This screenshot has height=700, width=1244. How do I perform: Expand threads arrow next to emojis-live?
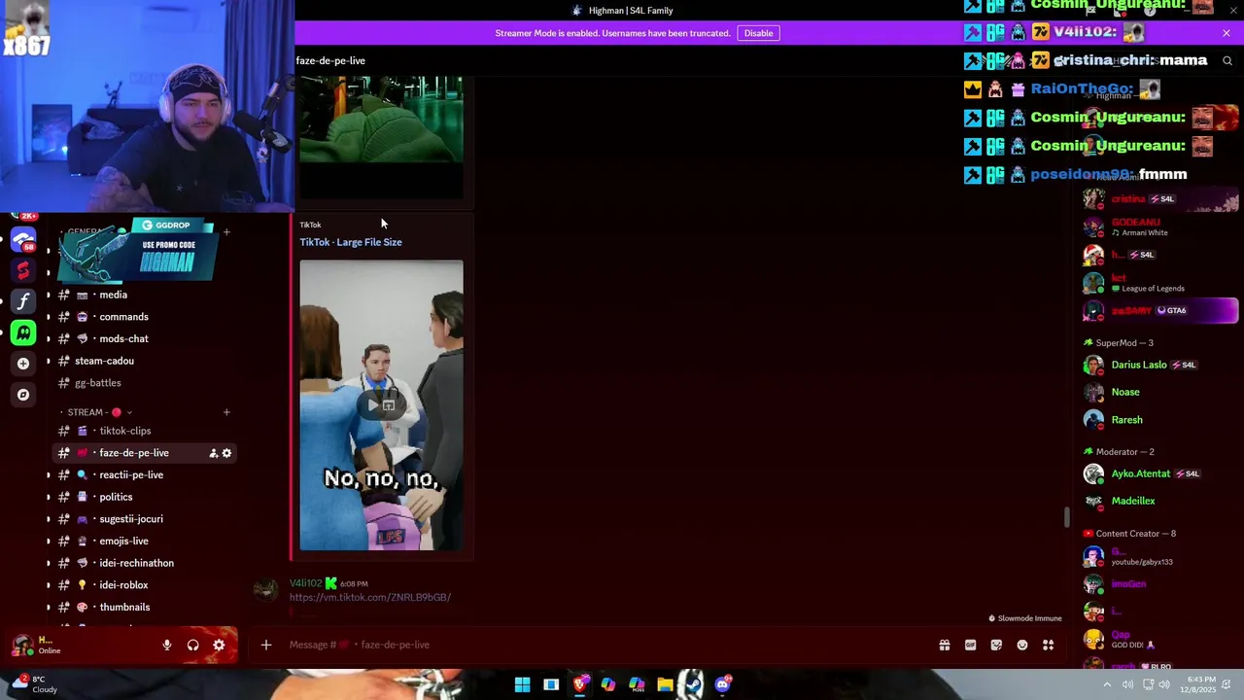click(x=49, y=542)
